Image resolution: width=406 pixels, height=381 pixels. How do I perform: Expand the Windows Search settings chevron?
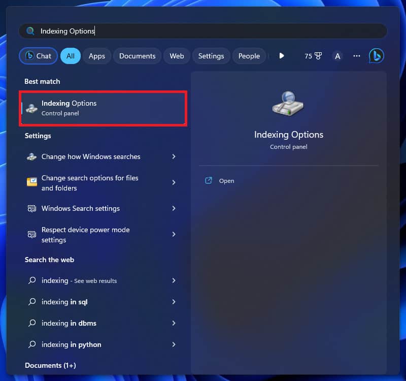click(x=174, y=208)
